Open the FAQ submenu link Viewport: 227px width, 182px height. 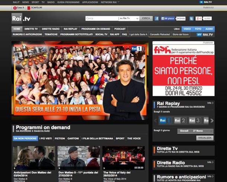124,35
